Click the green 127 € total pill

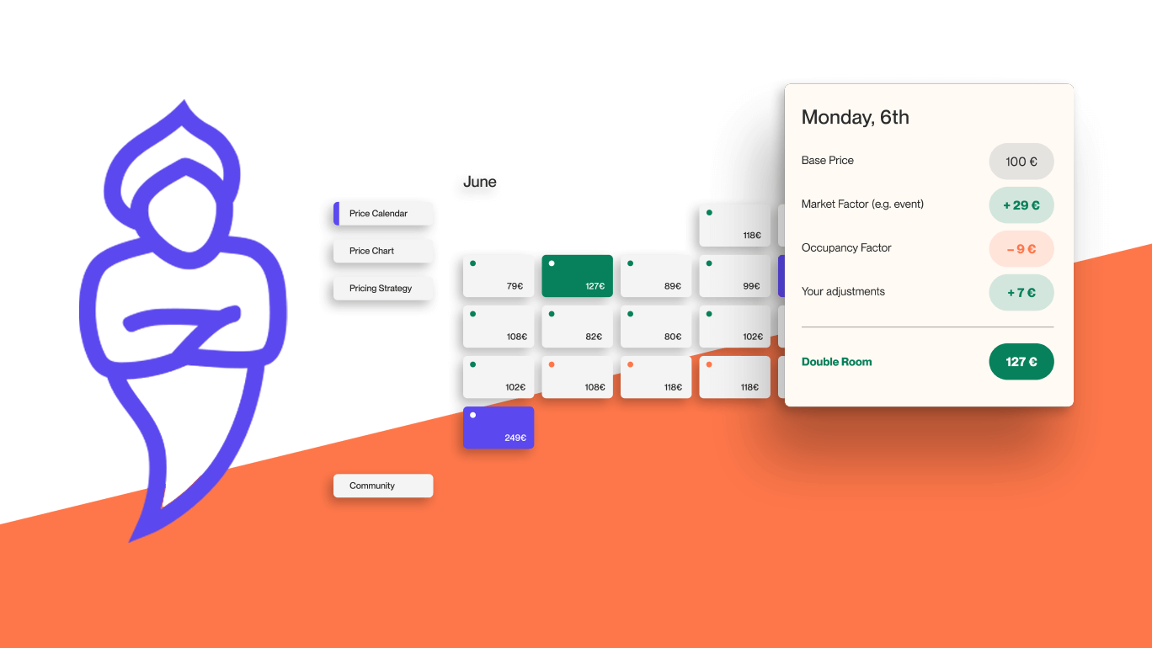[1021, 362]
